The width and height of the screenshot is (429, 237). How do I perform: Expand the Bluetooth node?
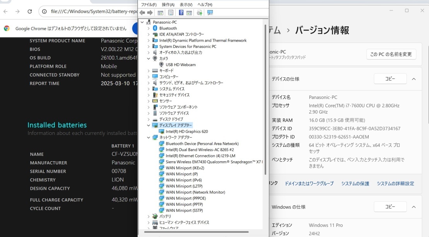tap(149, 28)
